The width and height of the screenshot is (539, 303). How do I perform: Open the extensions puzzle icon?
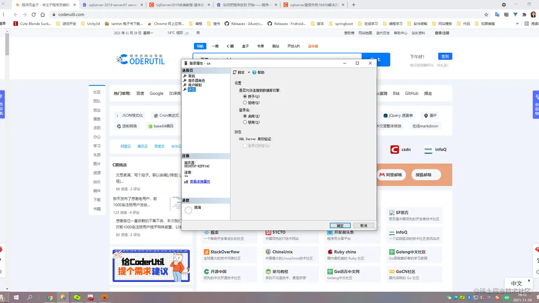[524, 15]
